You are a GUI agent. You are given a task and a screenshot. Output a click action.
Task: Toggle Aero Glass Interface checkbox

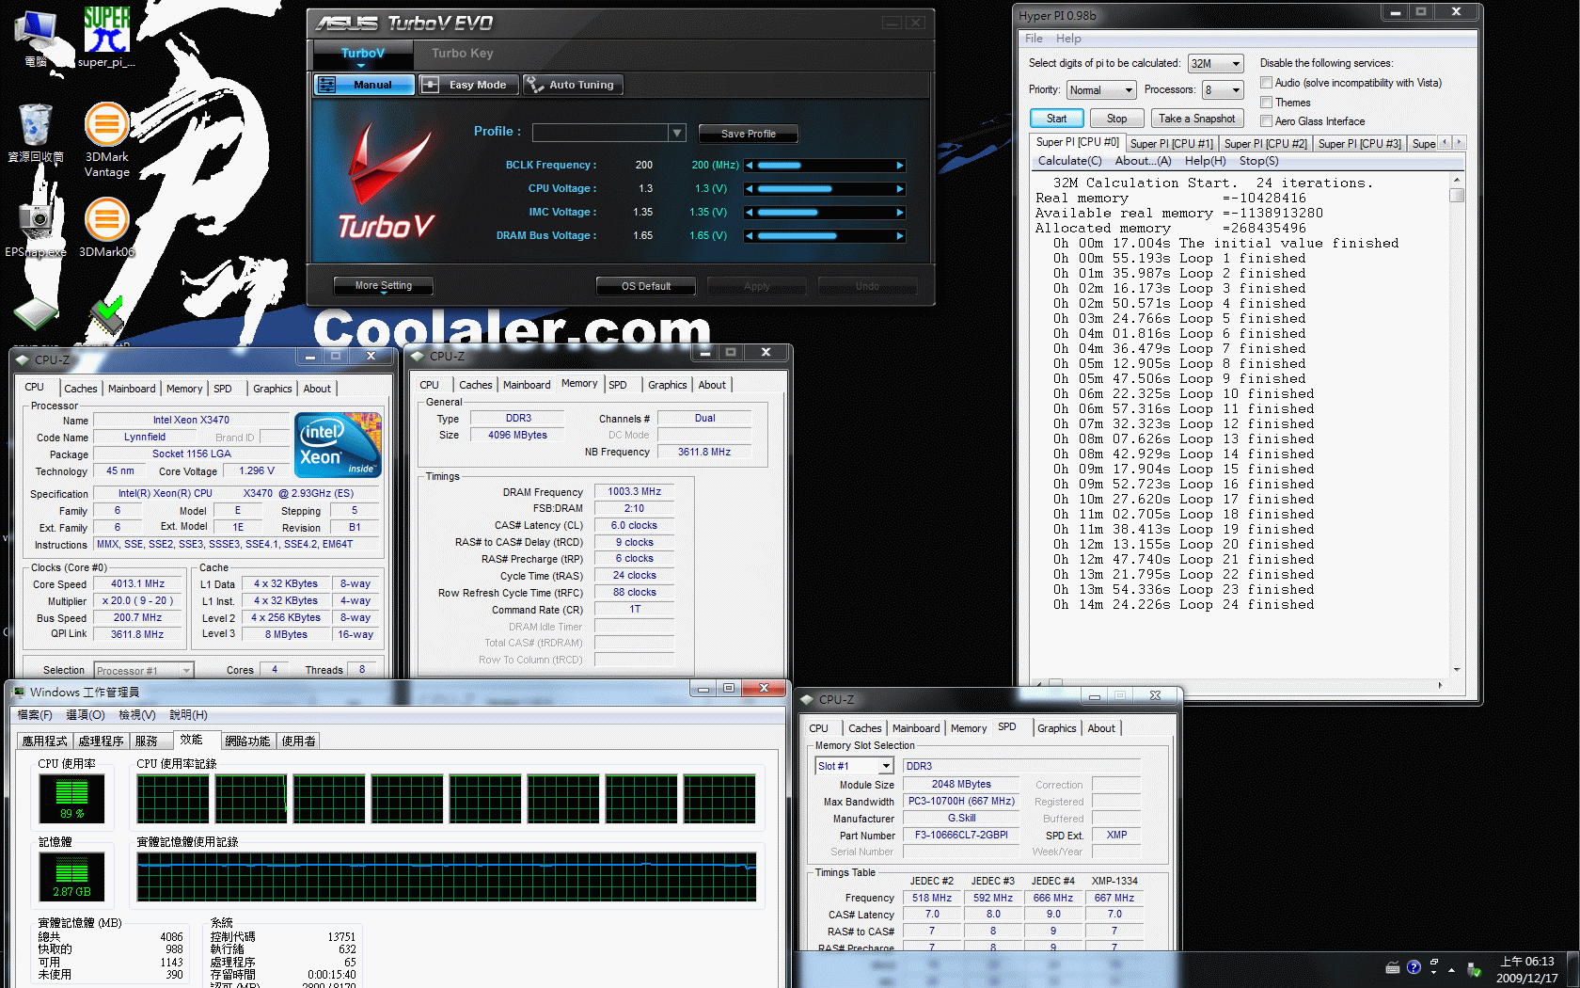coord(1266,120)
